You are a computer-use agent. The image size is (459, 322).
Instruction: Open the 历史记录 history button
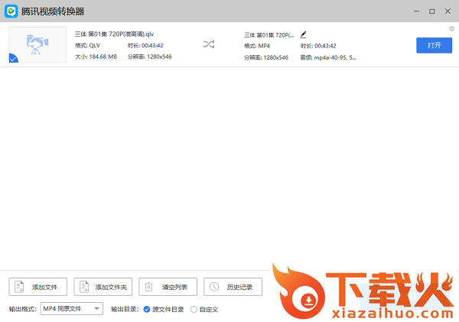(233, 287)
